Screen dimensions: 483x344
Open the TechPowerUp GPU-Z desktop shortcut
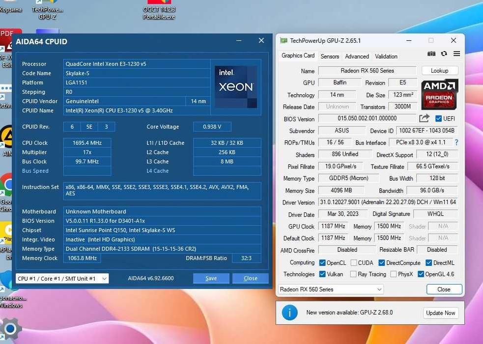[x=47, y=10]
